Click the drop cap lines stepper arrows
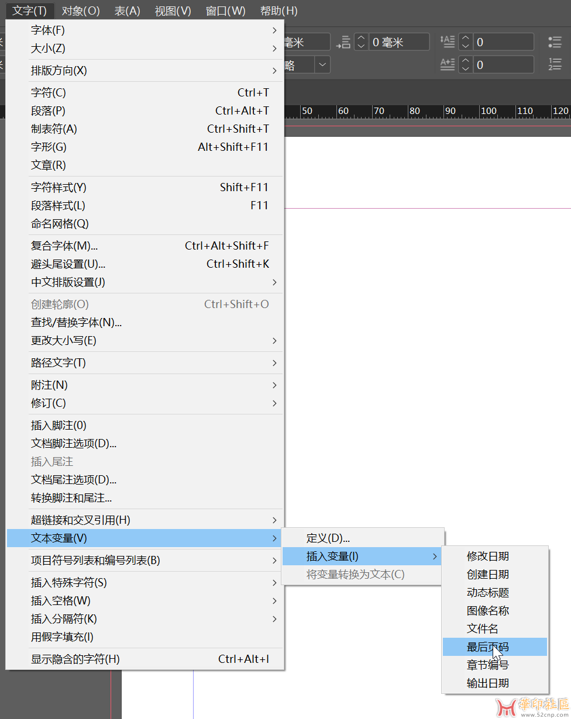Viewport: 571px width, 719px height. click(x=466, y=42)
